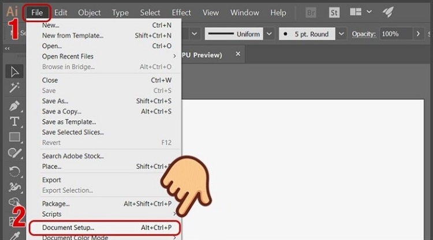Select the Rectangle tool
This screenshot has width=433, height=240.
click(x=14, y=137)
